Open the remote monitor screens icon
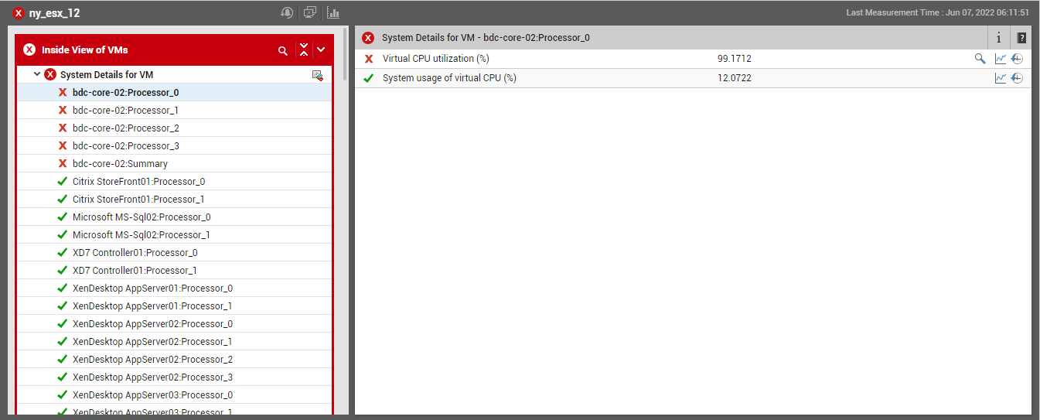 pos(310,12)
